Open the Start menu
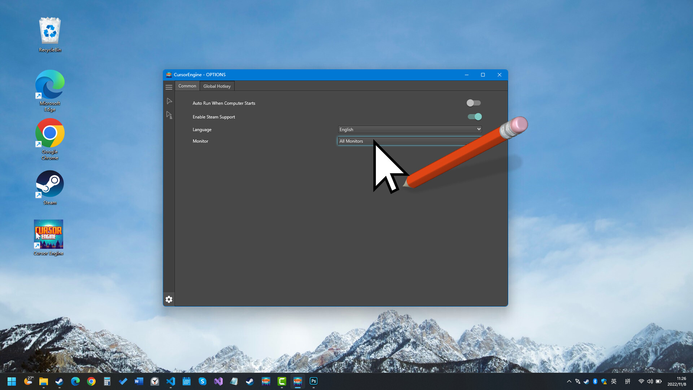 pyautogui.click(x=12, y=381)
